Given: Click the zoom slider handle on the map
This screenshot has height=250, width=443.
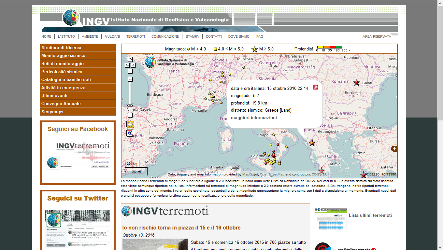Looking at the screenshot, I should click(130, 105).
